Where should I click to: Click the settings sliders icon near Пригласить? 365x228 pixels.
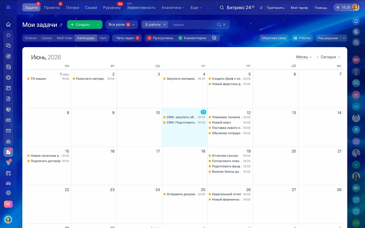coord(261,8)
